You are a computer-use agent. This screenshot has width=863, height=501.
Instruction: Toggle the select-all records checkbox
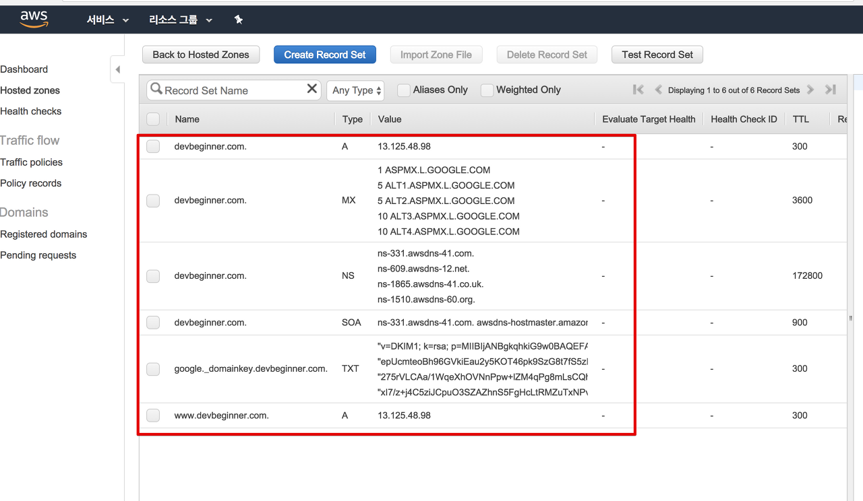coord(153,119)
